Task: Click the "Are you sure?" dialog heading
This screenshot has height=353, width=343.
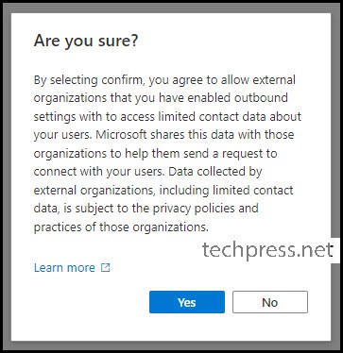Action: (x=86, y=41)
